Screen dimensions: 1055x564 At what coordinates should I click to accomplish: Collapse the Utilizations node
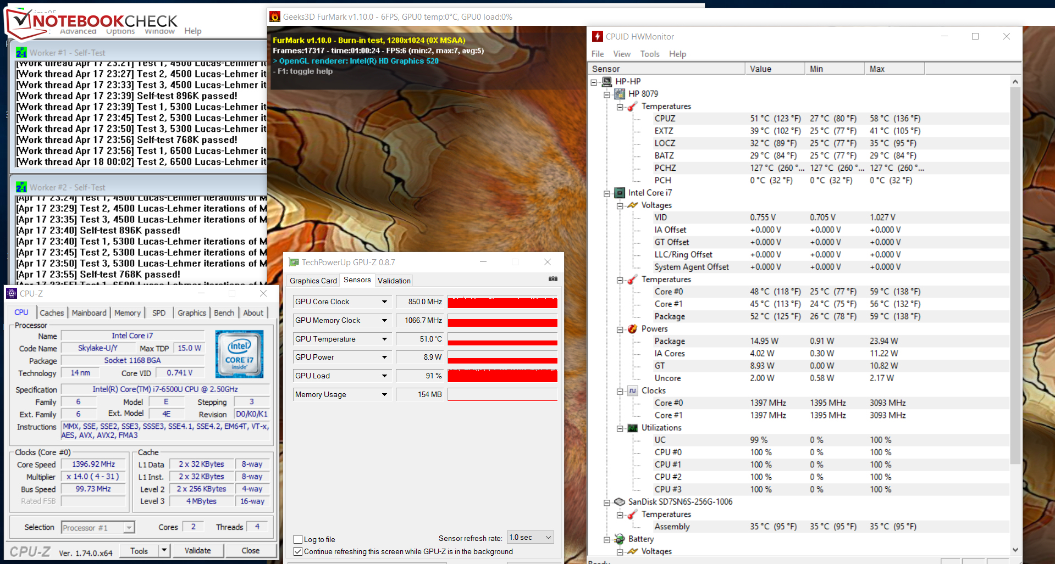point(620,428)
